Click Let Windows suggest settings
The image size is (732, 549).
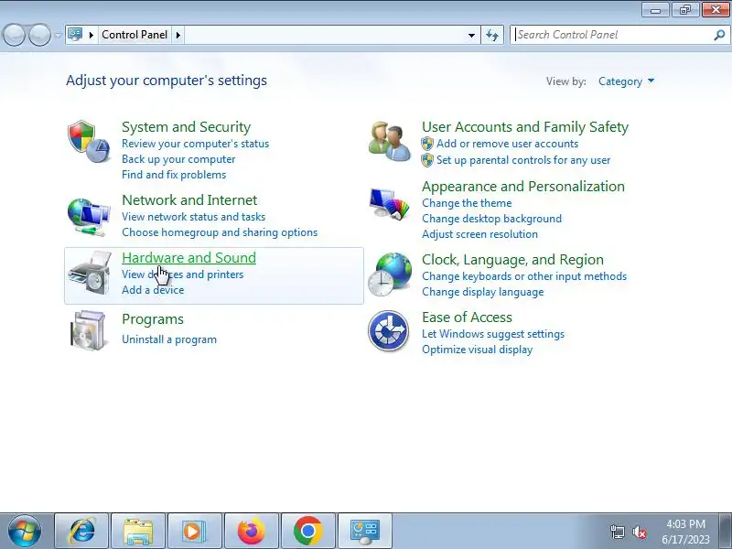point(493,334)
